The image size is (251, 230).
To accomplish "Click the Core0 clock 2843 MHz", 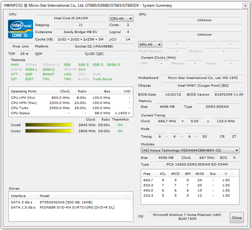I will (x=87, y=125).
